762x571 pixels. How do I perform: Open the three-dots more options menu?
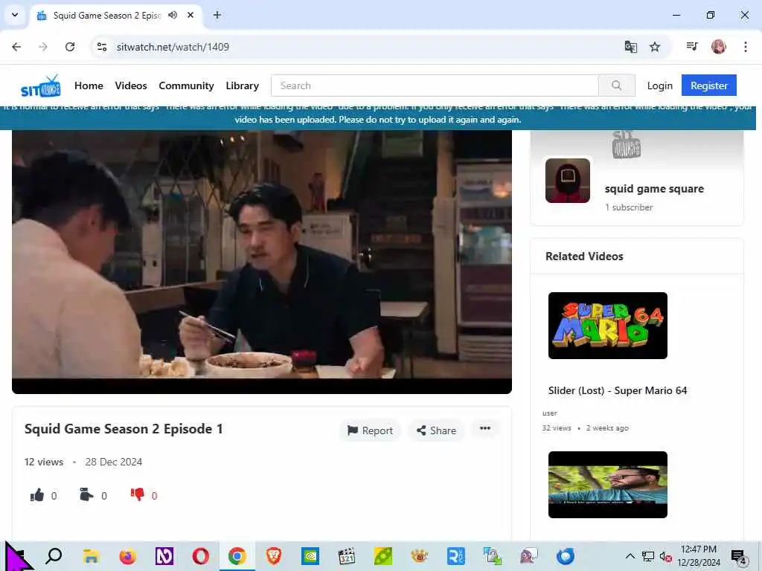click(485, 428)
